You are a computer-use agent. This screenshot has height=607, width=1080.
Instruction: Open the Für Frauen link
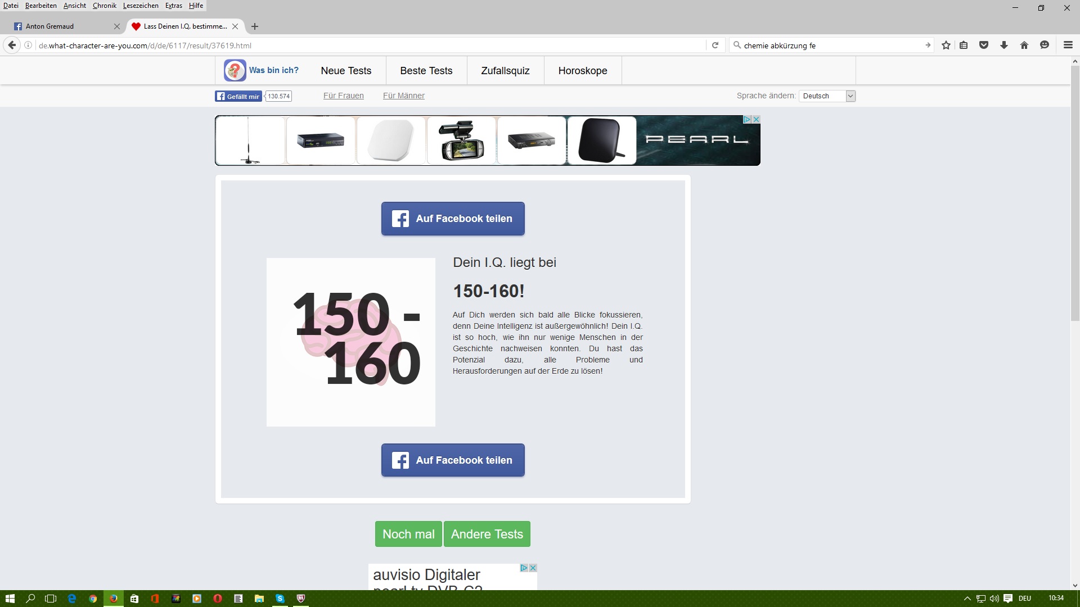coord(343,96)
